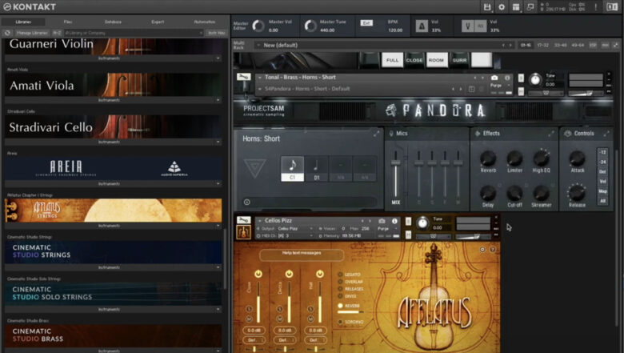Screen dimensions: 624x353
Task: Switch to the Files tab
Action: click(68, 22)
